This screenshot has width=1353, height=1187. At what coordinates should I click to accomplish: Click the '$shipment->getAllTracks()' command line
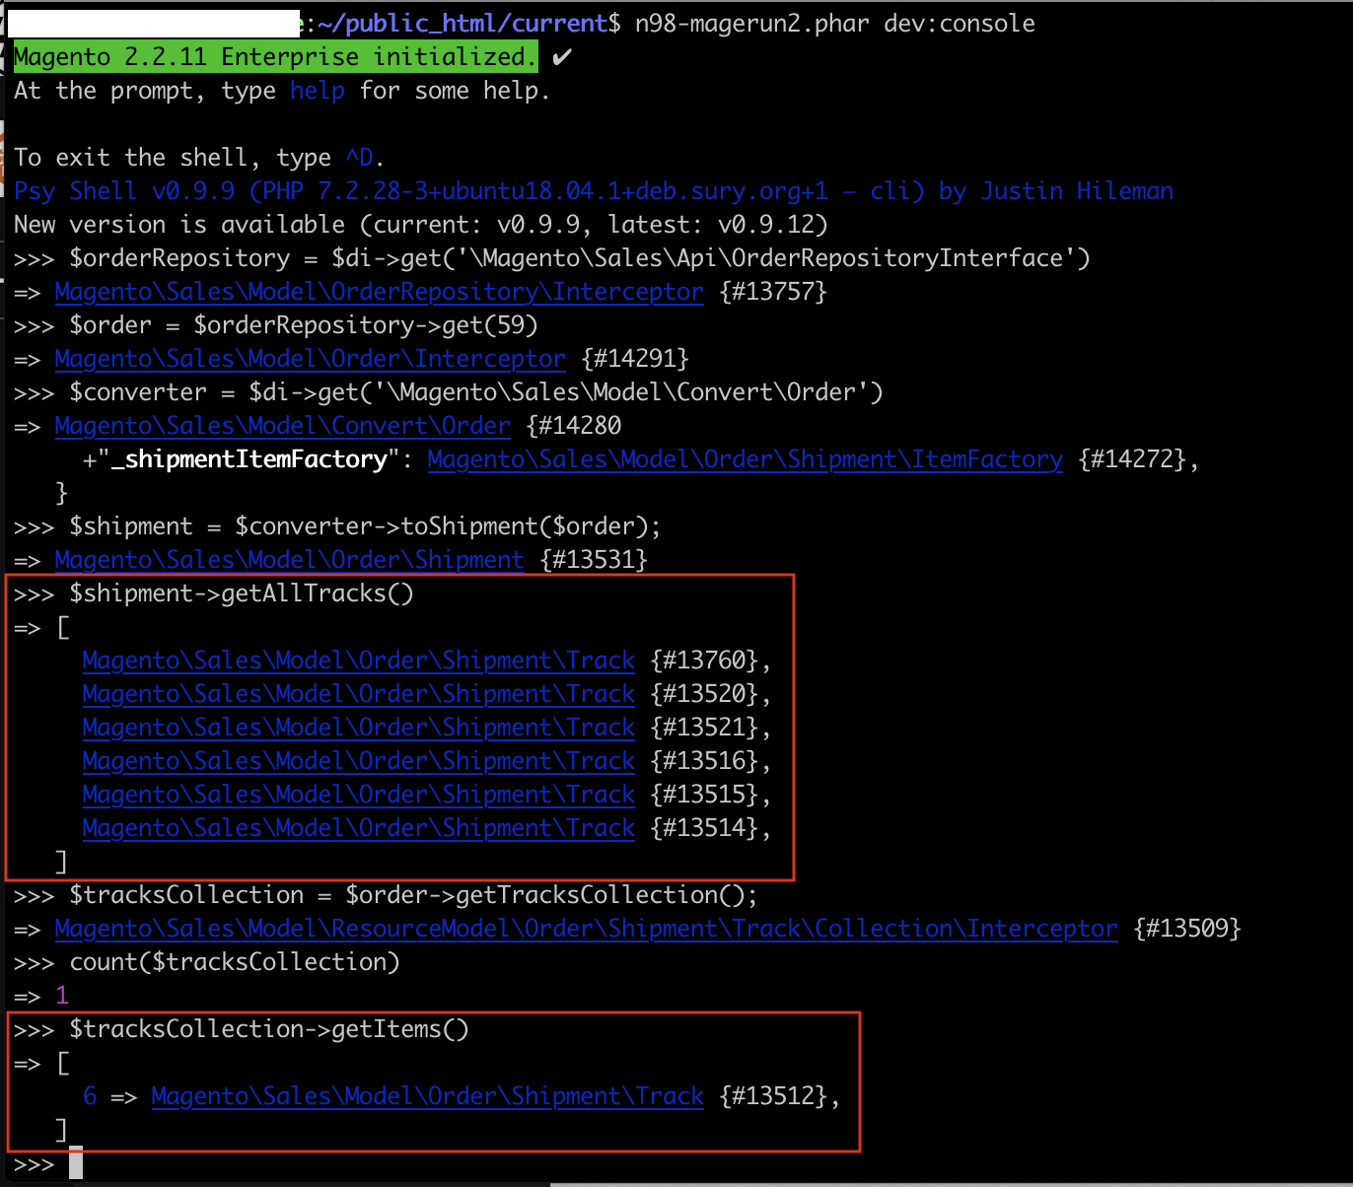[x=242, y=593]
